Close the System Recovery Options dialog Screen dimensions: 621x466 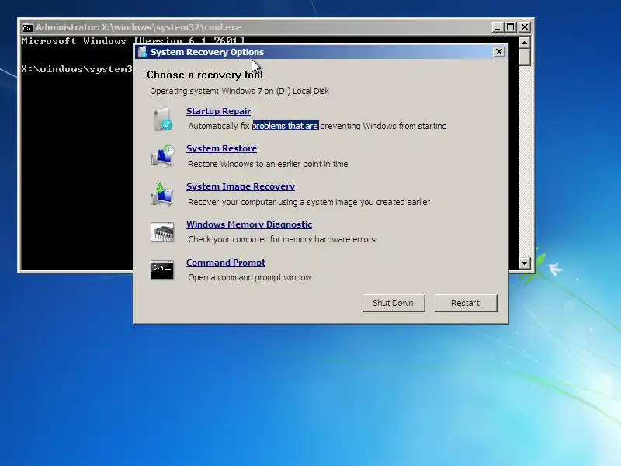499,52
